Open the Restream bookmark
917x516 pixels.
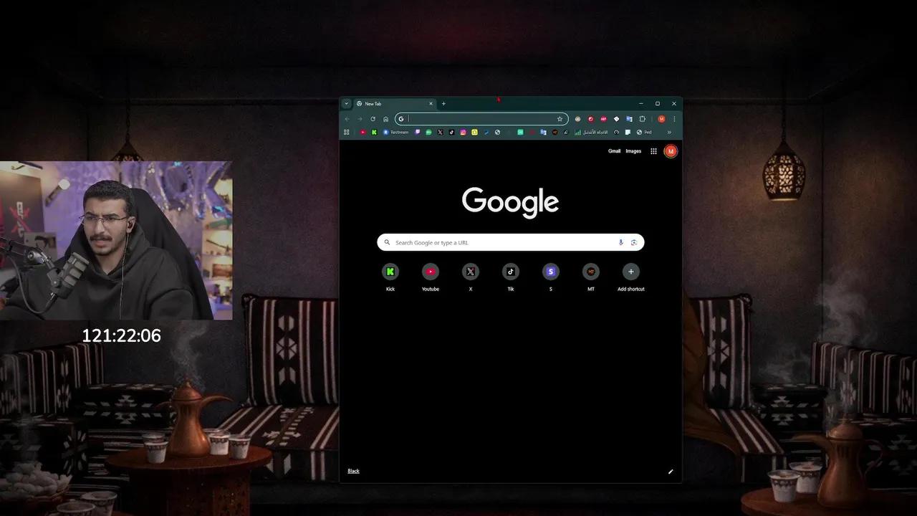(x=395, y=132)
